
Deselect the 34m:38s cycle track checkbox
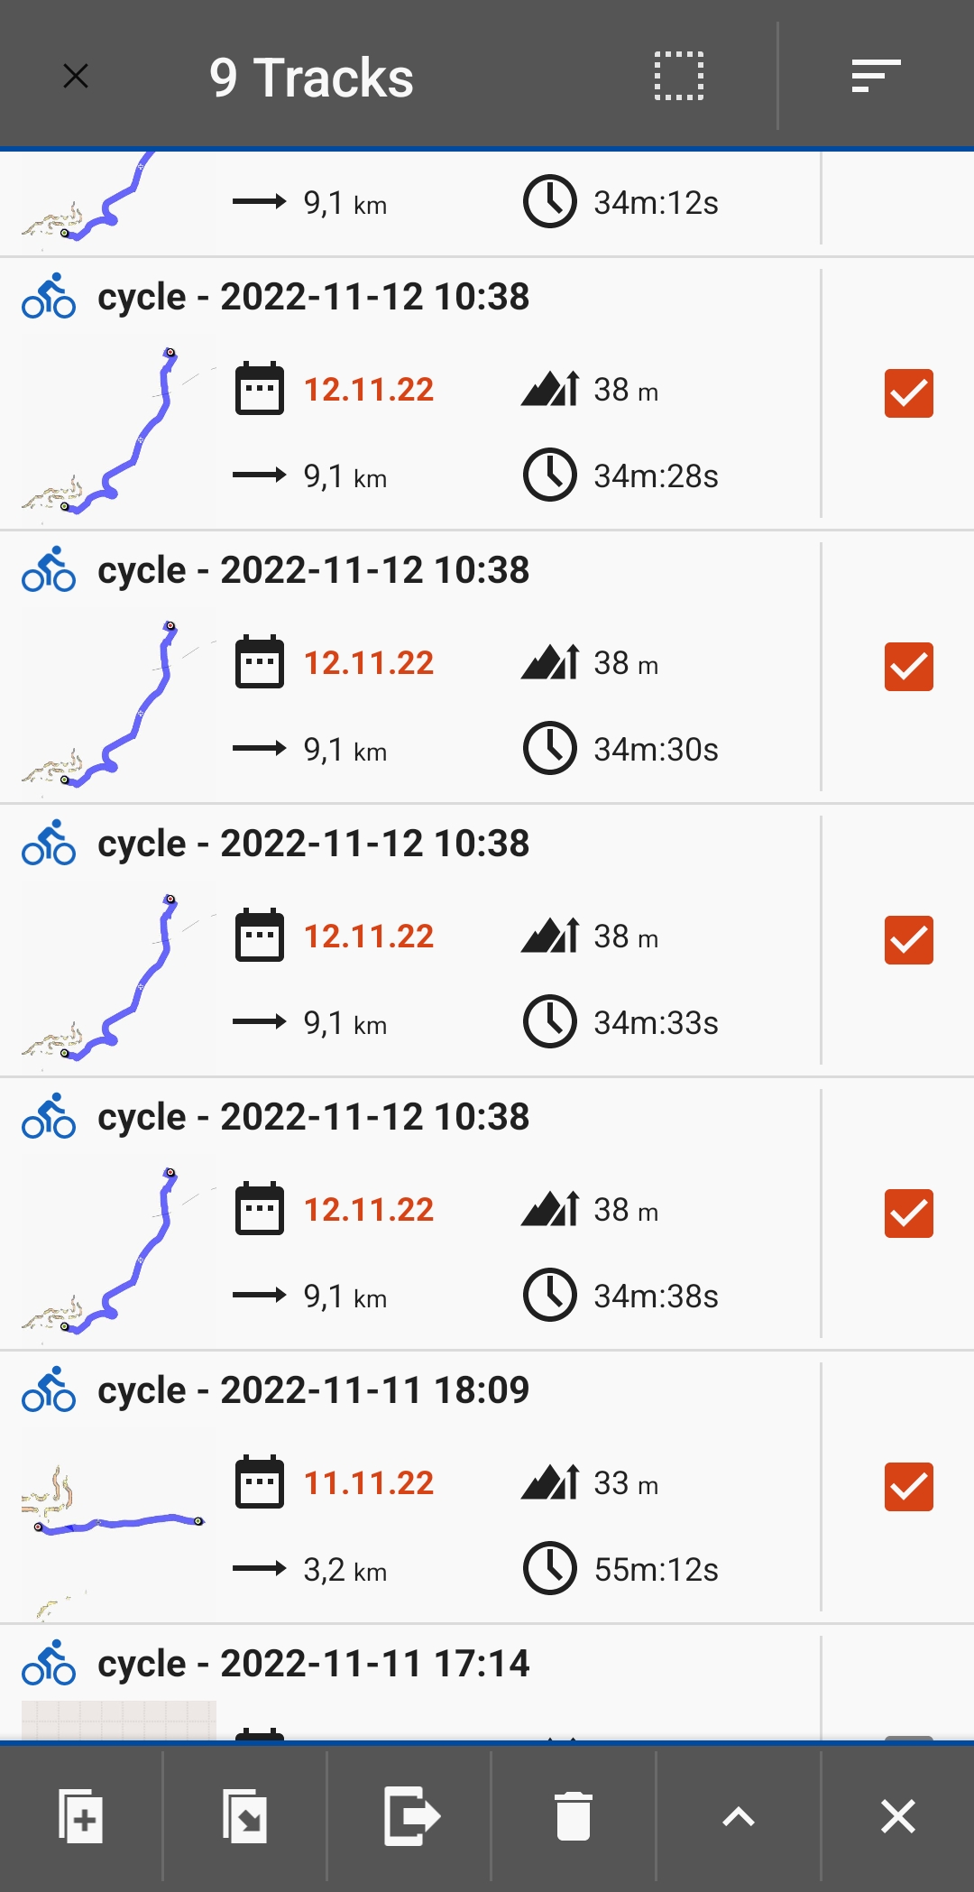click(x=908, y=1214)
